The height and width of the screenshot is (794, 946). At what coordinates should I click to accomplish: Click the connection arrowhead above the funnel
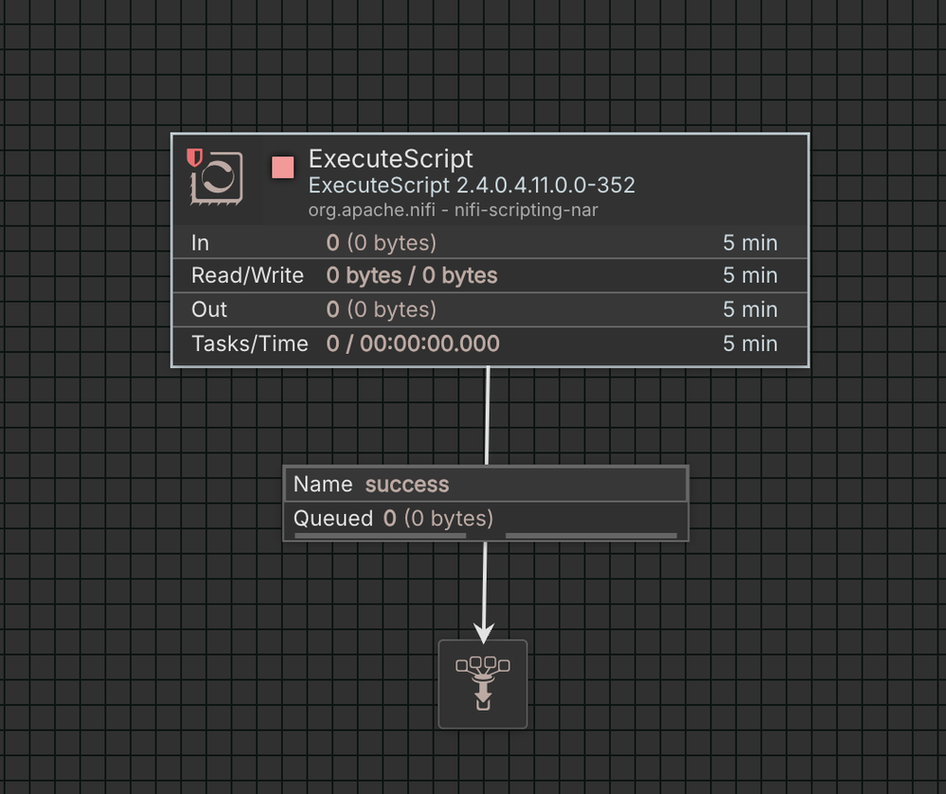click(x=484, y=632)
